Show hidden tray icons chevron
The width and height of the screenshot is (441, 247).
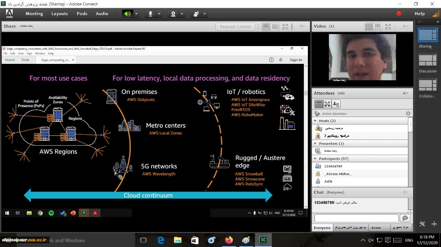point(363,240)
